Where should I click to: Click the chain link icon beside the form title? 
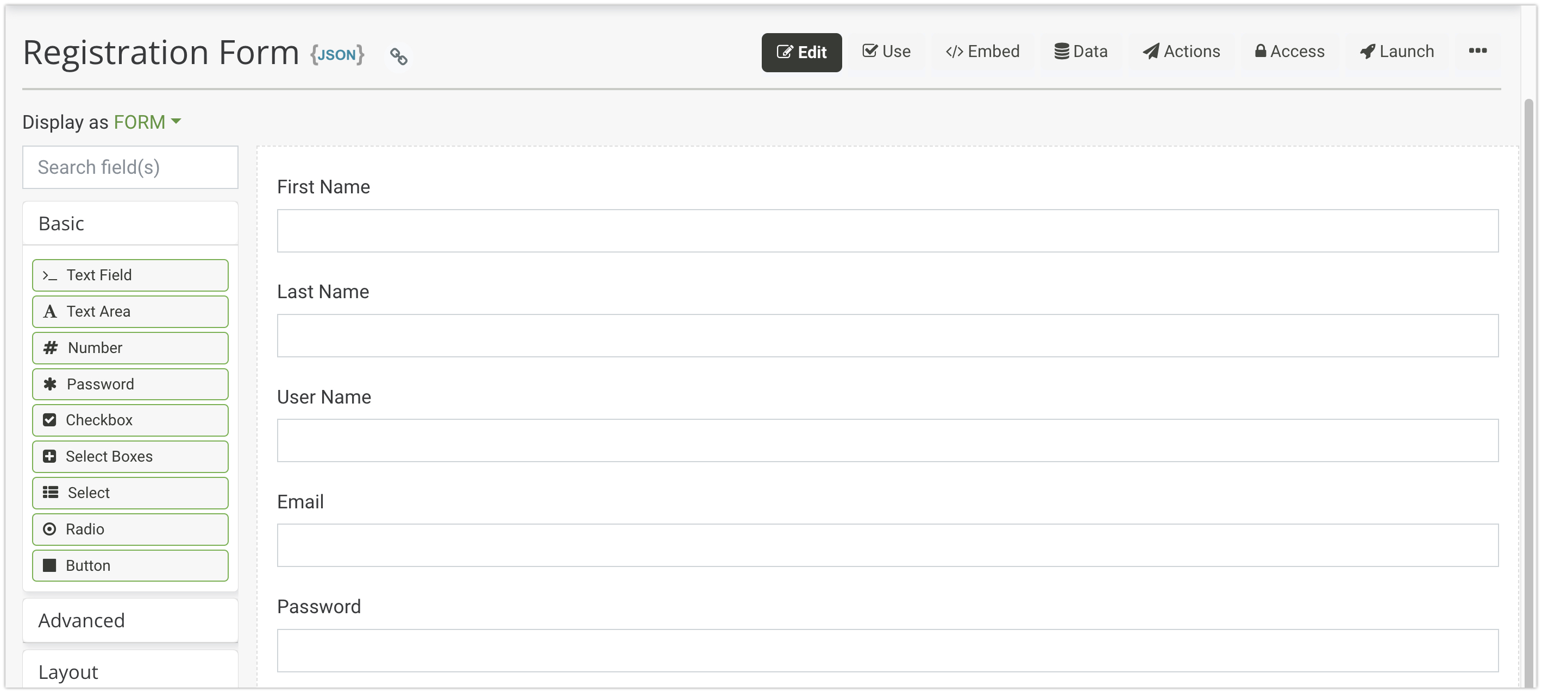click(x=399, y=56)
